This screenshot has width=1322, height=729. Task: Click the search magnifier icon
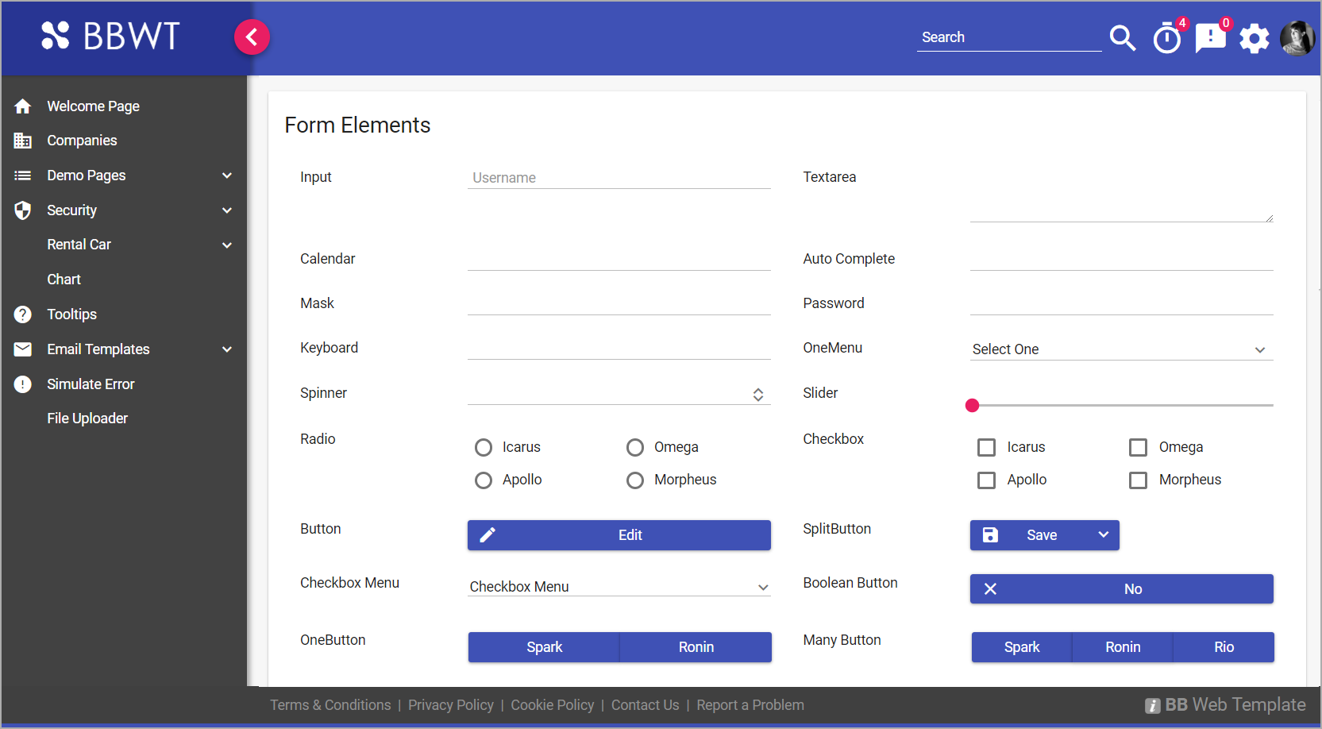pos(1123,38)
